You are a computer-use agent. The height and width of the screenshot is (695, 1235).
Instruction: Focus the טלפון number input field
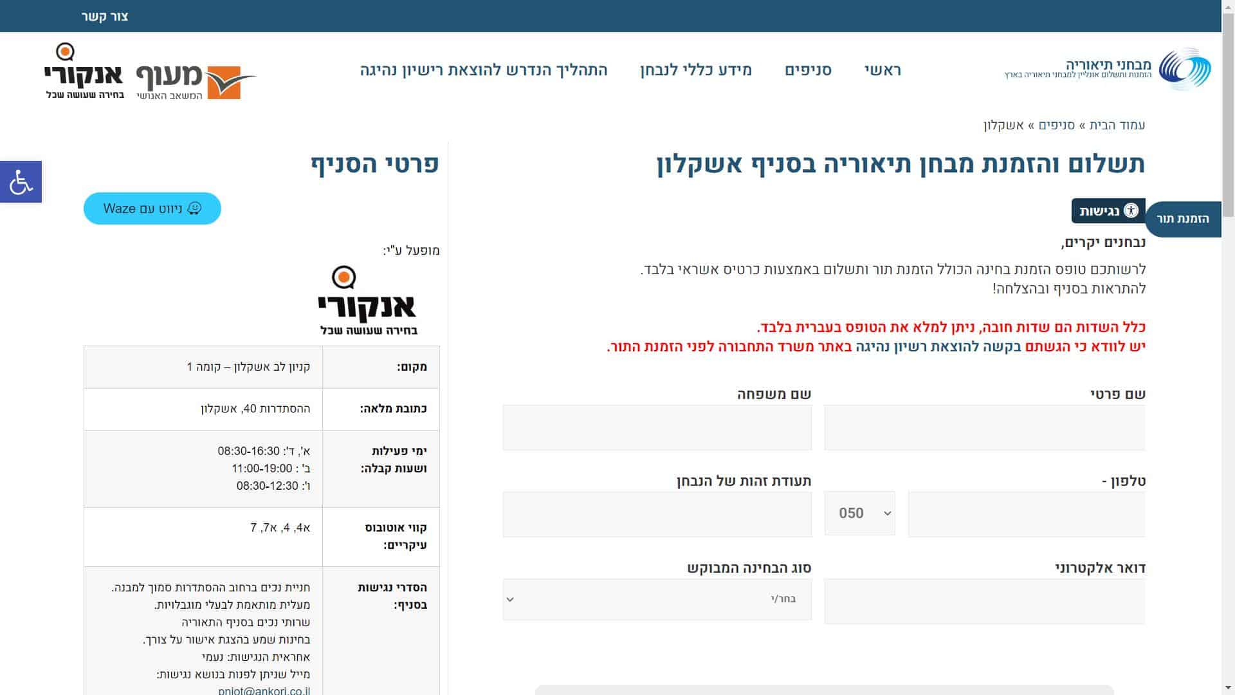click(x=1027, y=514)
